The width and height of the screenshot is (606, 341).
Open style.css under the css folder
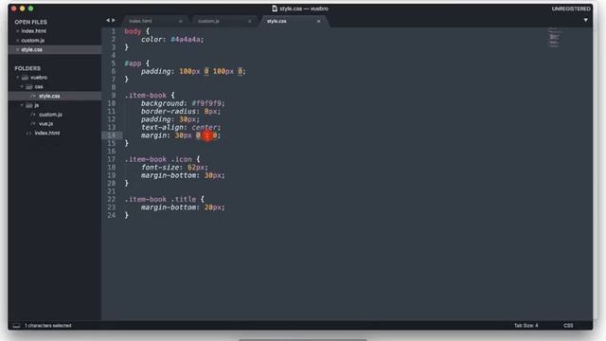click(x=49, y=96)
